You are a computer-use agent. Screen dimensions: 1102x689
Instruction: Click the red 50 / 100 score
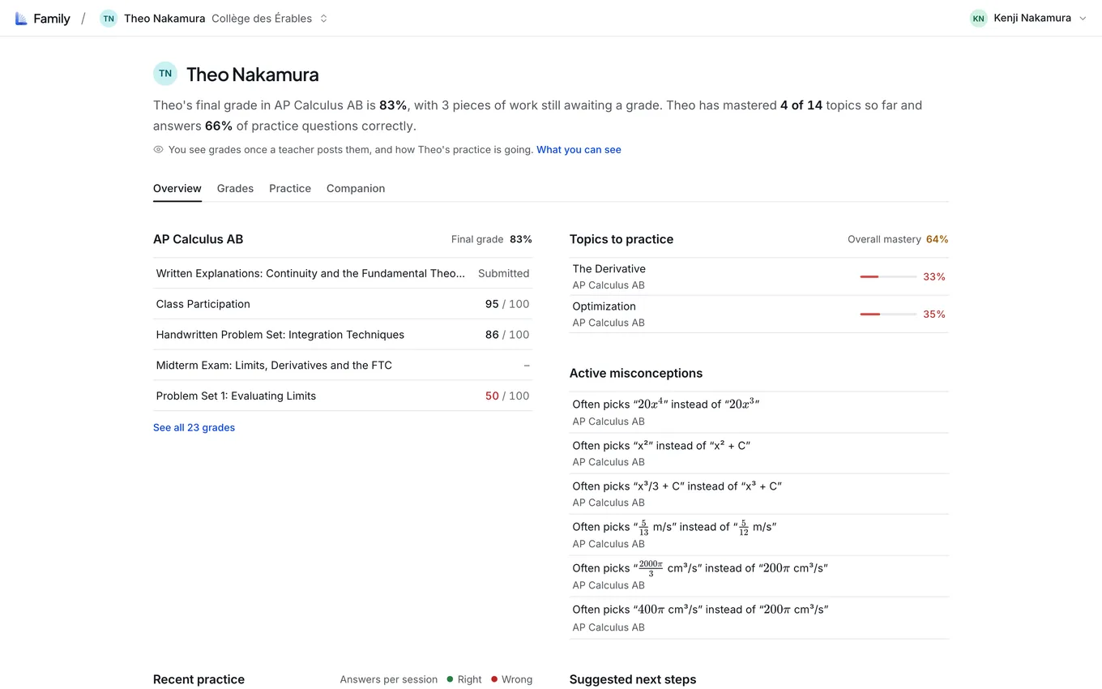pyautogui.click(x=507, y=396)
